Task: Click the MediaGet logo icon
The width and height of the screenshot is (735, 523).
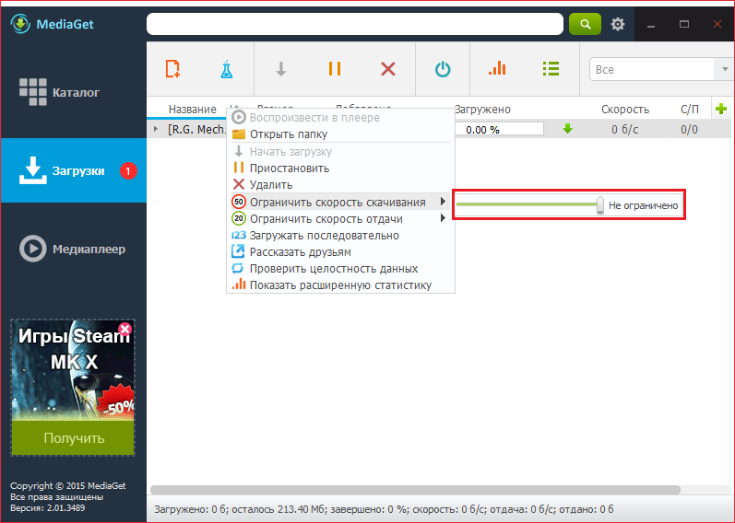Action: (x=20, y=24)
